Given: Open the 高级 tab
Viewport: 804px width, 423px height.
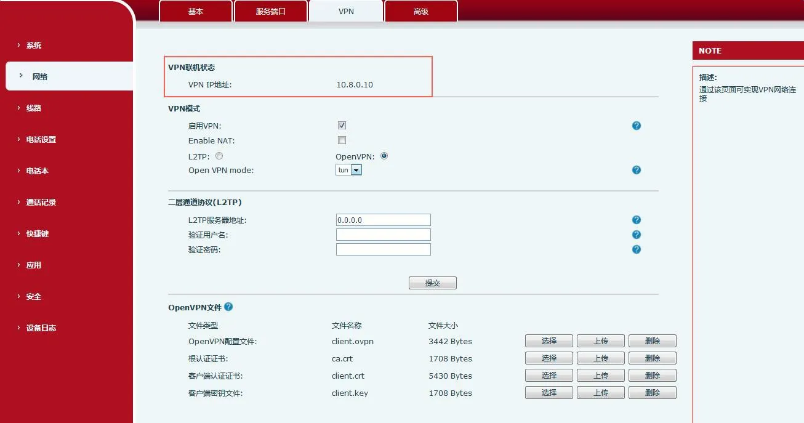Looking at the screenshot, I should [420, 10].
